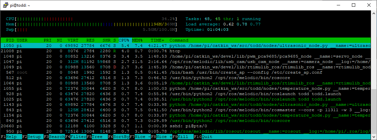Select the rosout process row
Image resolution: width=377 pixels, height=140 pixels.
pyautogui.click(x=185, y=132)
